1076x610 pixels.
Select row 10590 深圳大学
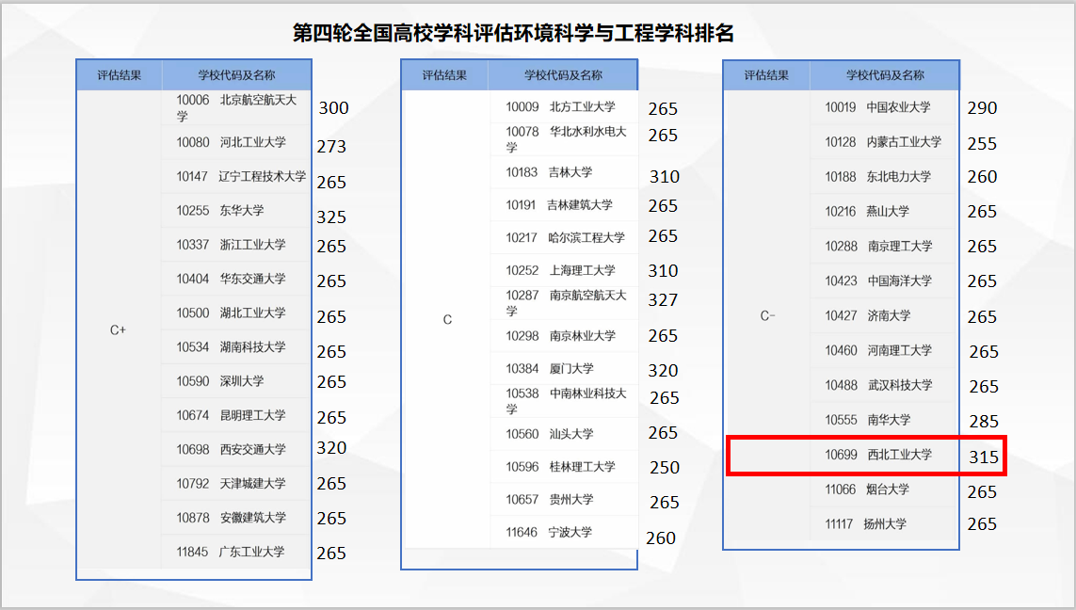(x=236, y=381)
